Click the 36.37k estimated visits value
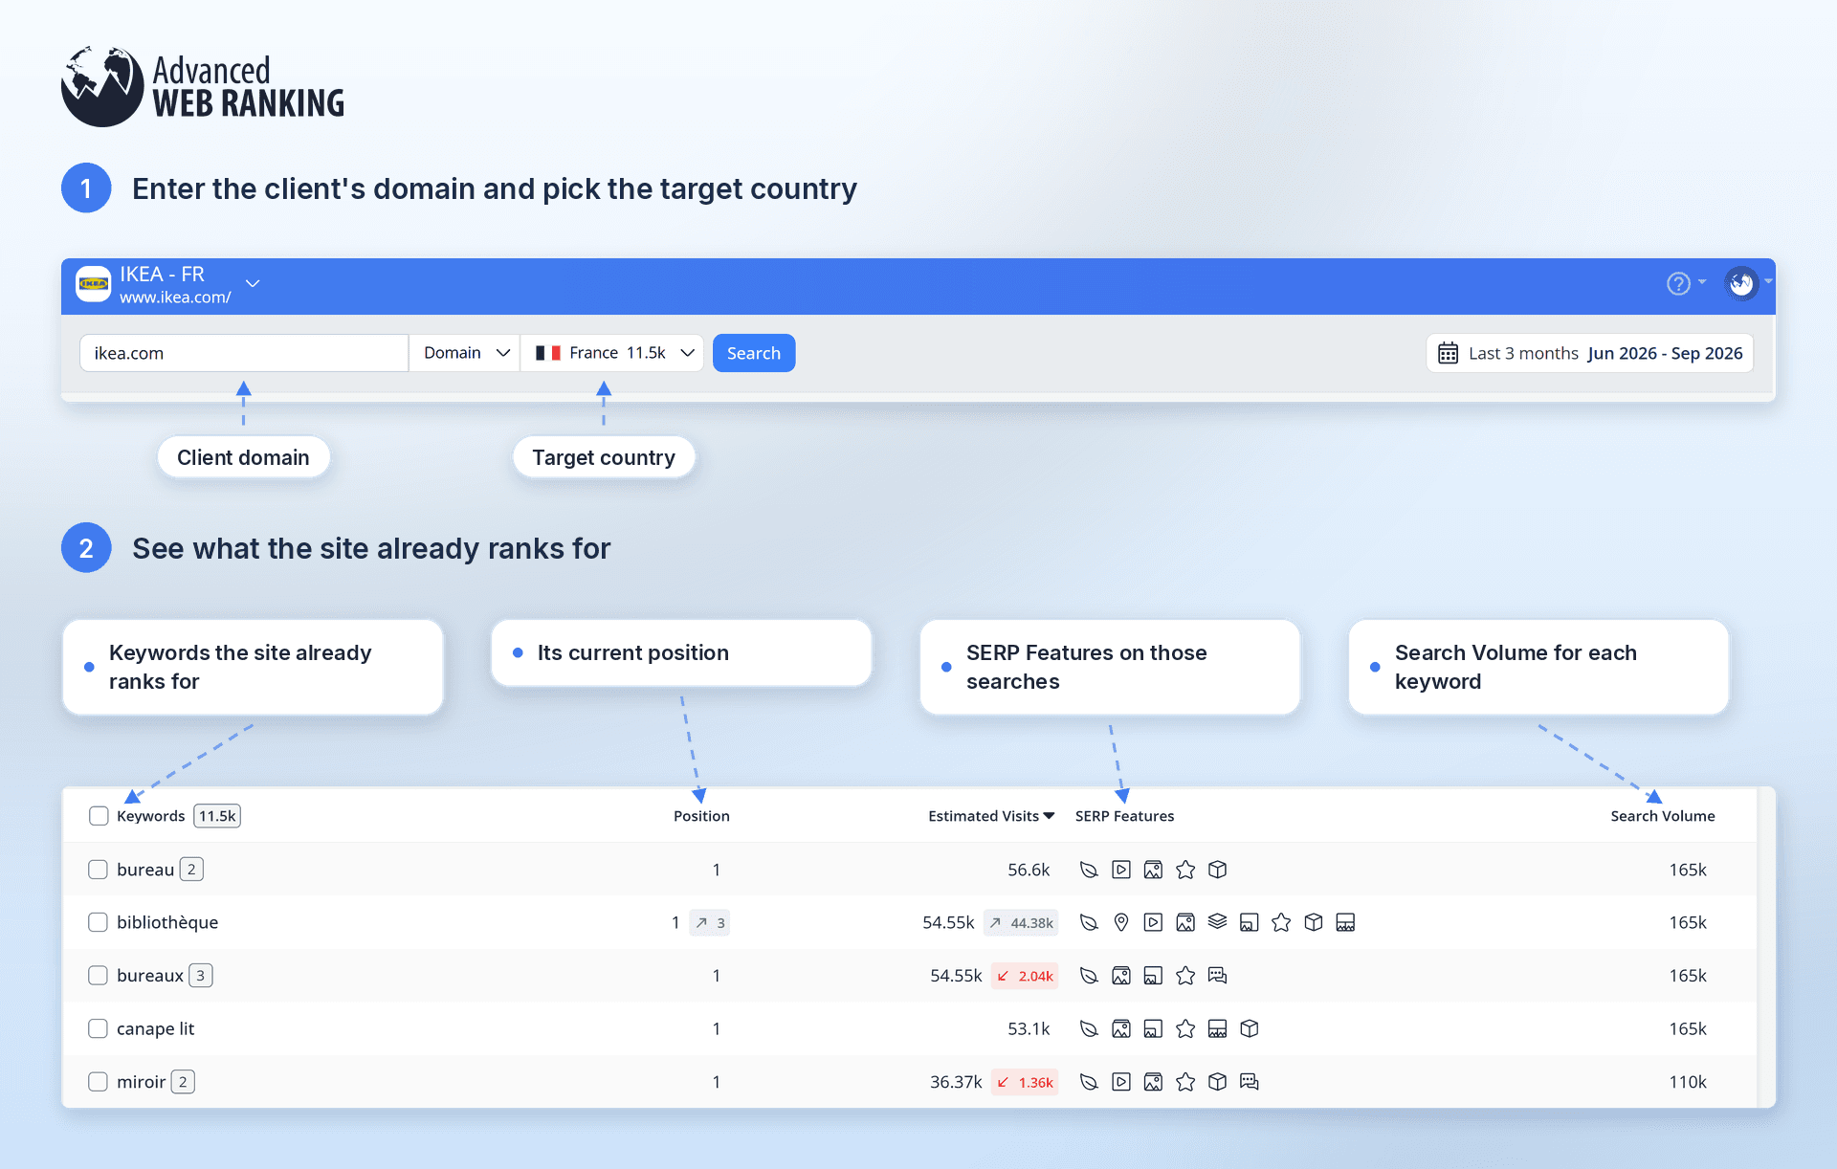The image size is (1837, 1169). 956,1082
